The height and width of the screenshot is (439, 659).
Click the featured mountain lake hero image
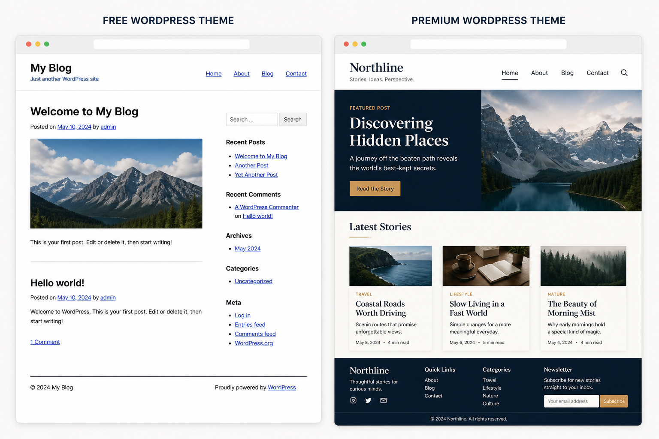point(562,150)
